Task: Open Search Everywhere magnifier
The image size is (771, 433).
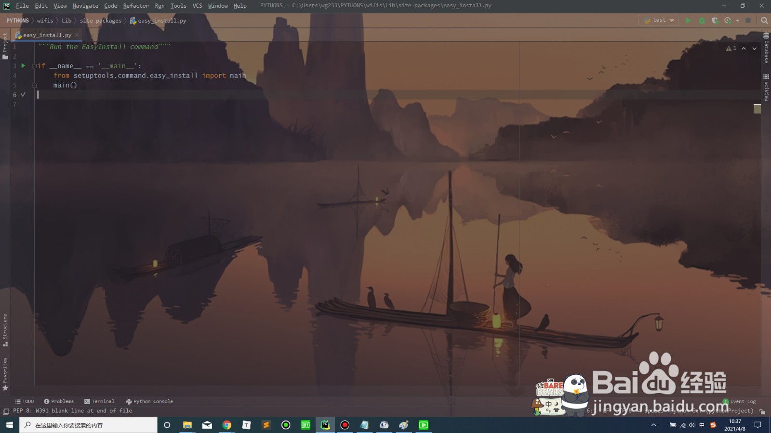Action: pos(764,20)
